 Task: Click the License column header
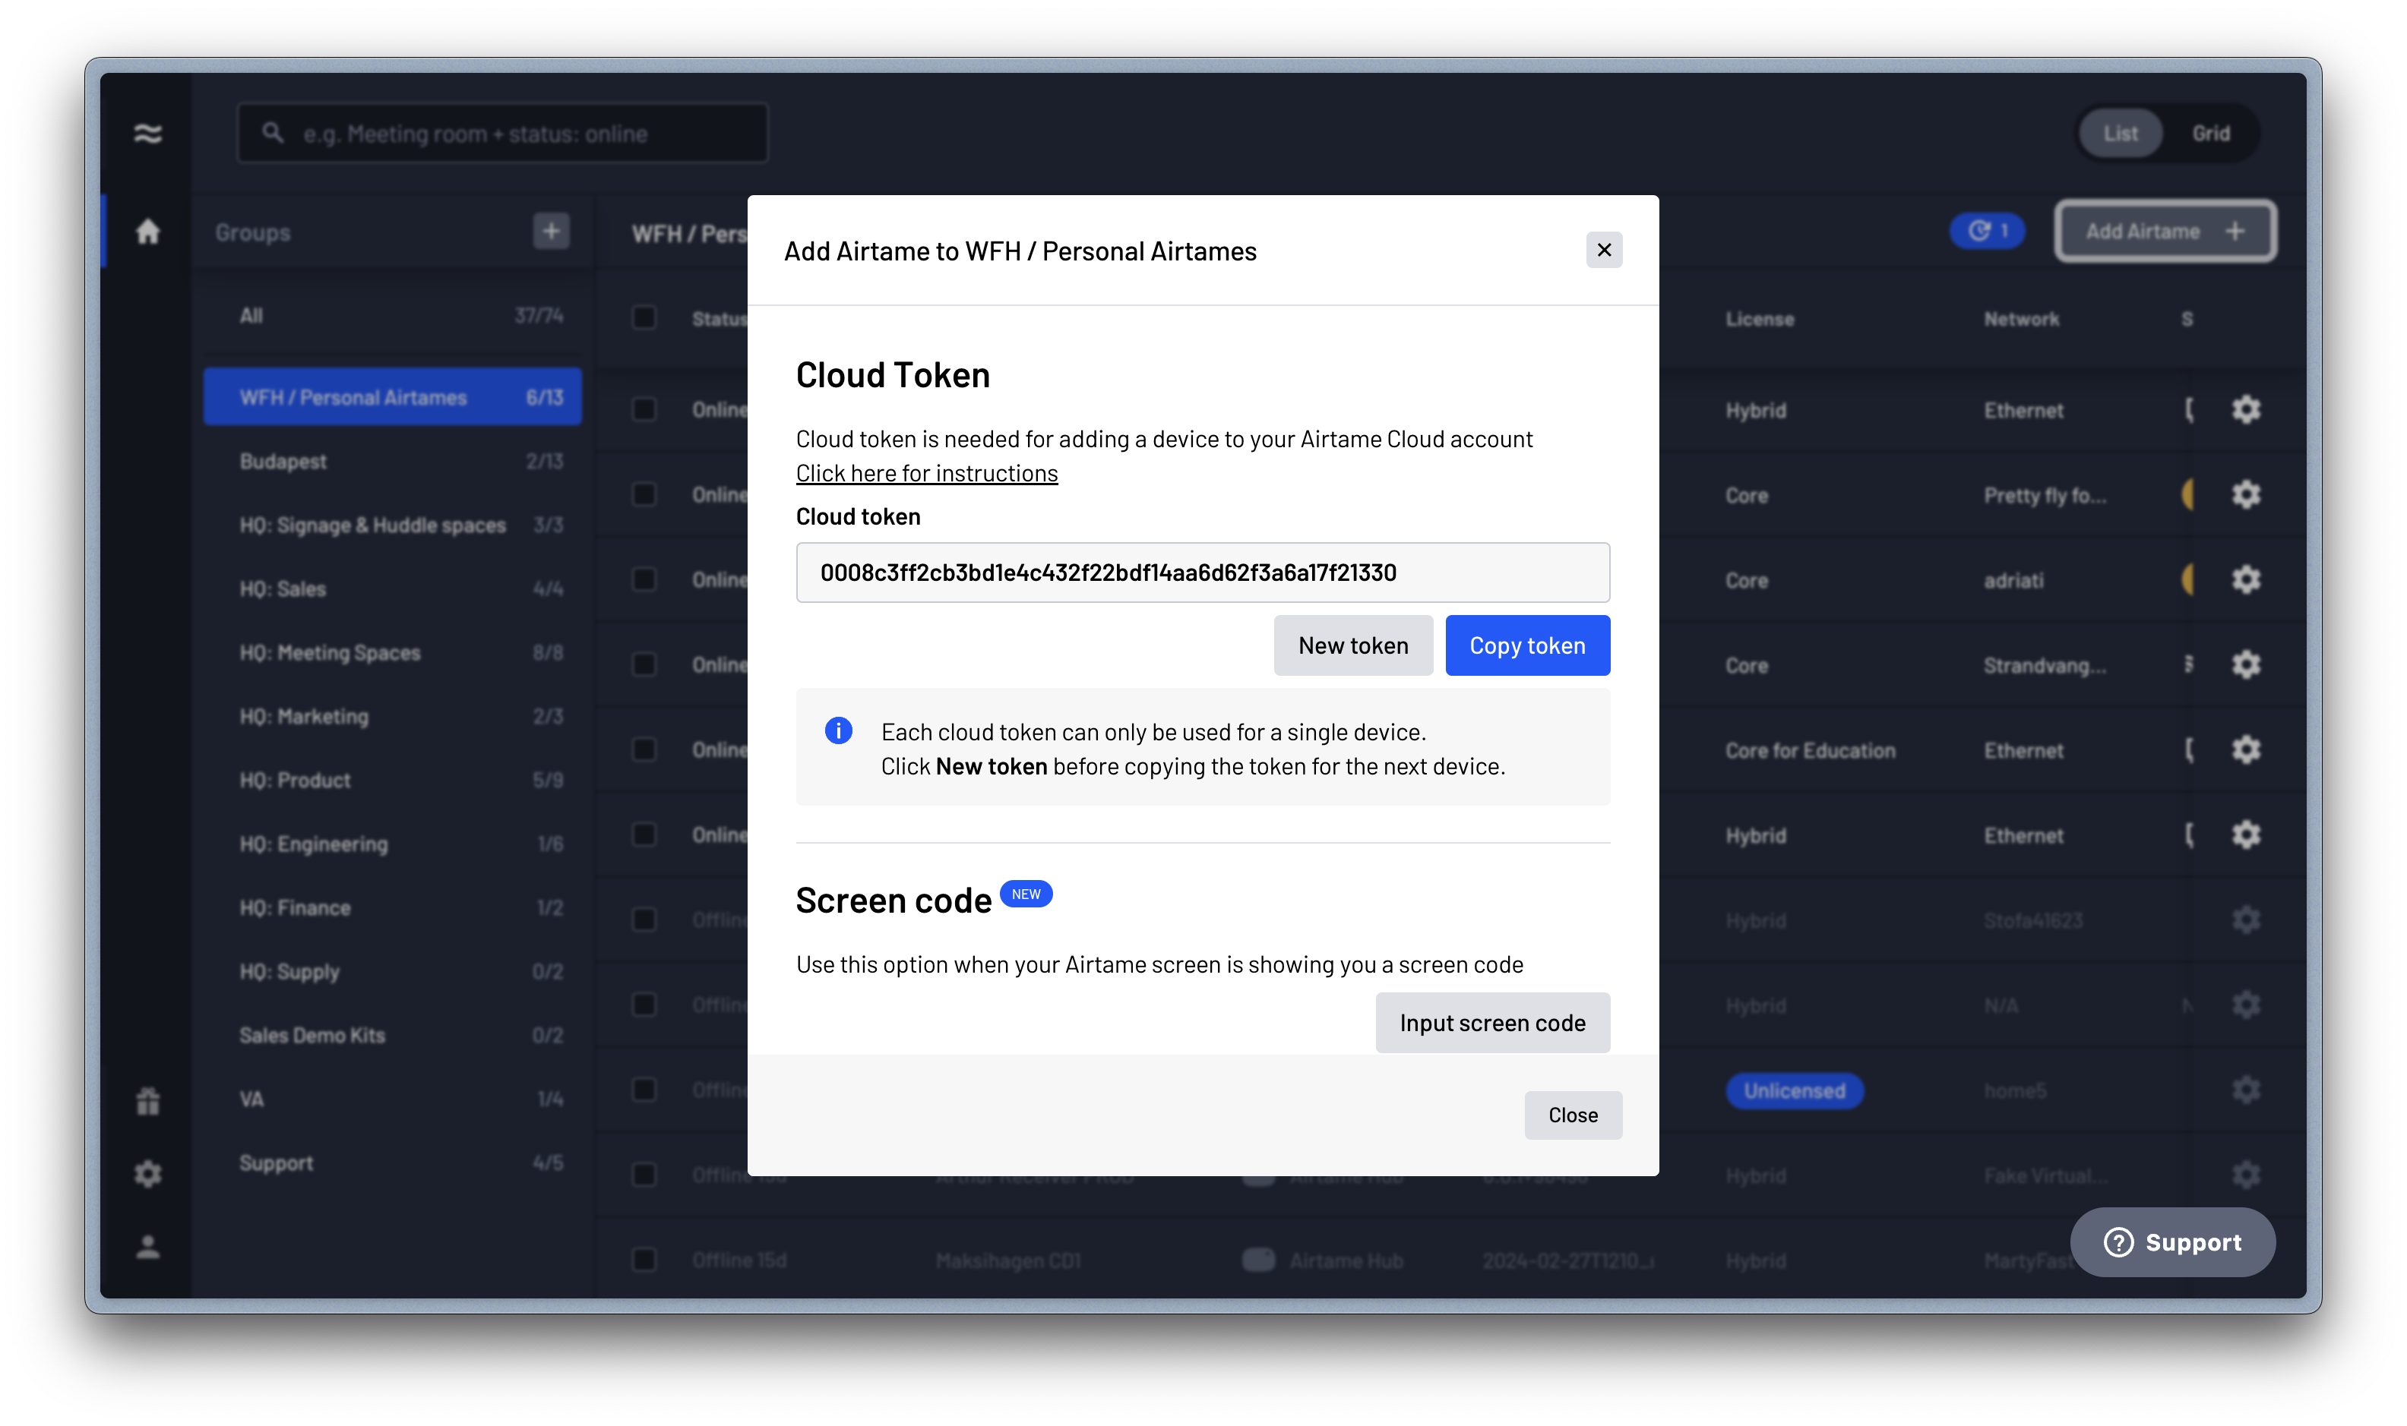pyautogui.click(x=1759, y=319)
